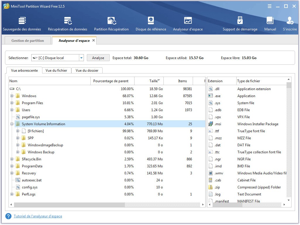Collapse System Volume Information folder
300x225 pixels.
[12, 124]
